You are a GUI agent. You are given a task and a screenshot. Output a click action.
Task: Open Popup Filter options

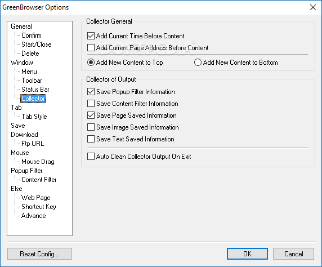[x=26, y=171]
